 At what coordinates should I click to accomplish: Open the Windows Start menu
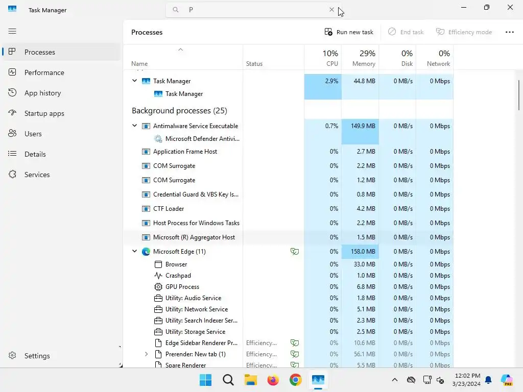pos(205,380)
